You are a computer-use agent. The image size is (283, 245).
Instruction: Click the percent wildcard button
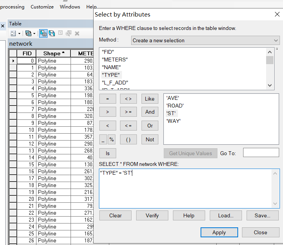click(x=112, y=139)
